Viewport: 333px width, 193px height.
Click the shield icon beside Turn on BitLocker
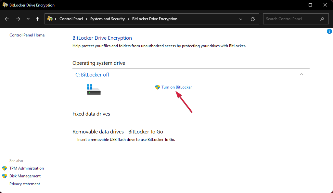(157, 87)
